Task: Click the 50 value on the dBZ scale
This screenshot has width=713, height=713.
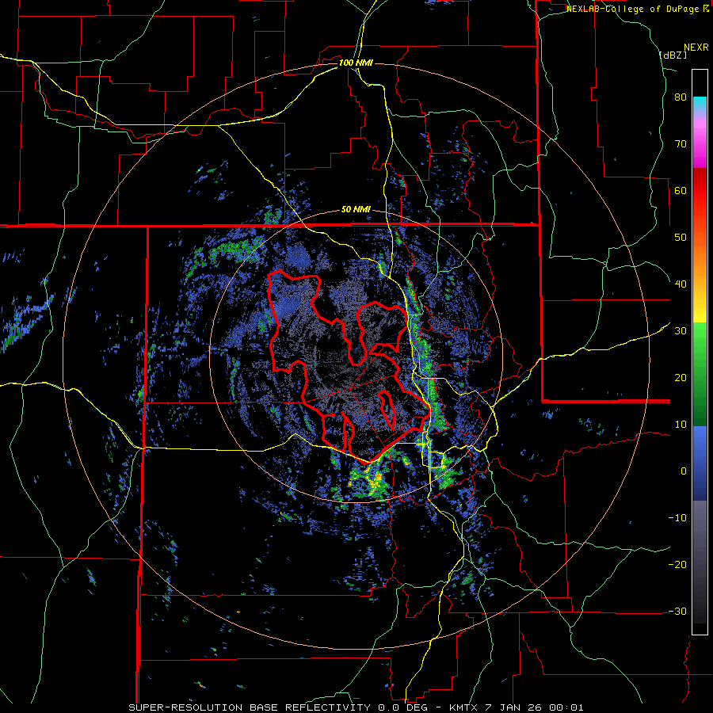Action: 681,238
